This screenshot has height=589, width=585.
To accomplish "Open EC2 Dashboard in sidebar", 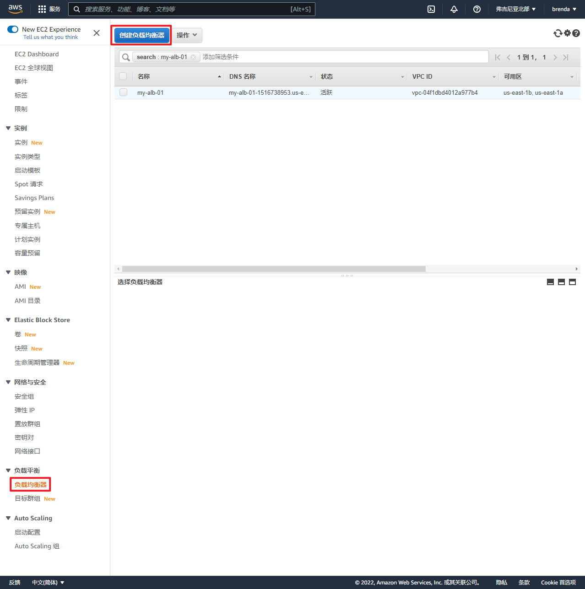I will tap(37, 54).
